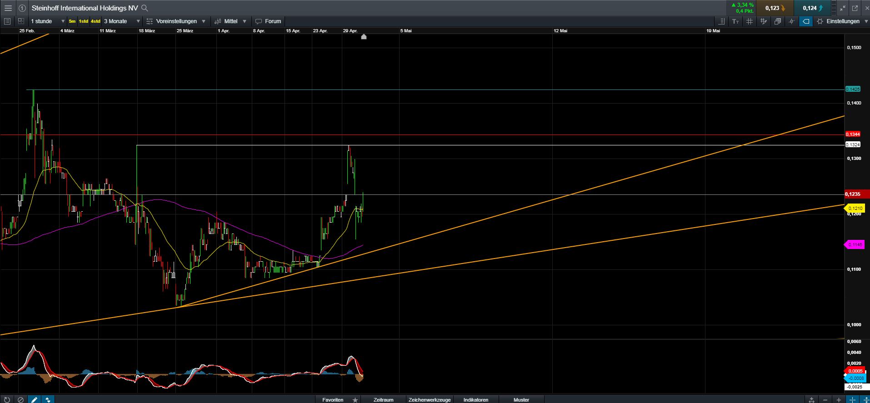
Task: Click the circled number one info icon
Action: (x=22, y=8)
